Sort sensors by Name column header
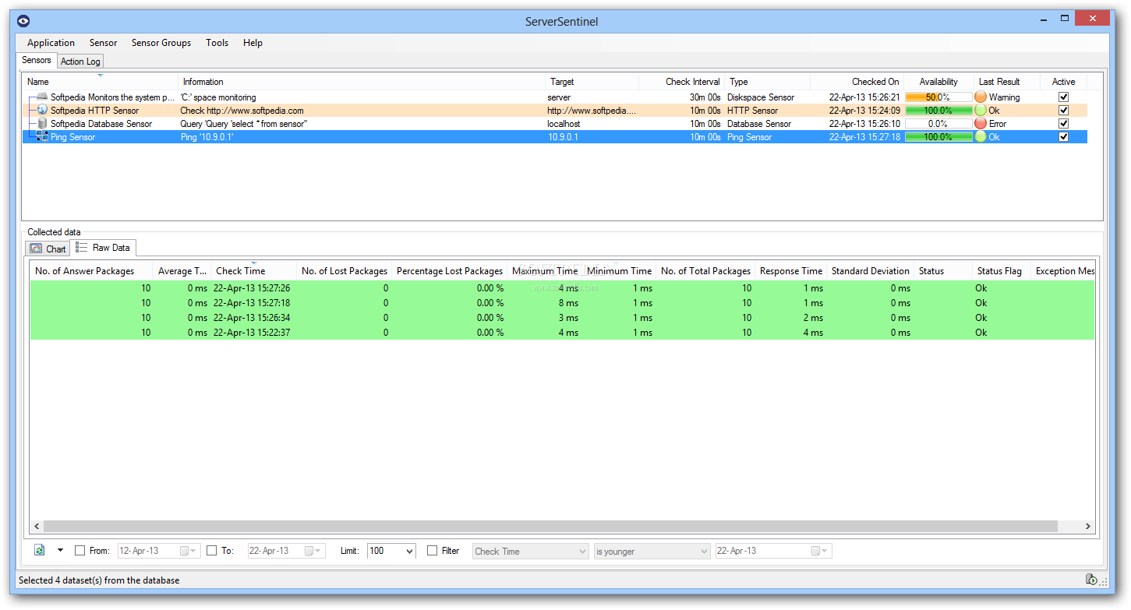Viewport: 1131px width, 610px height. pyautogui.click(x=101, y=82)
